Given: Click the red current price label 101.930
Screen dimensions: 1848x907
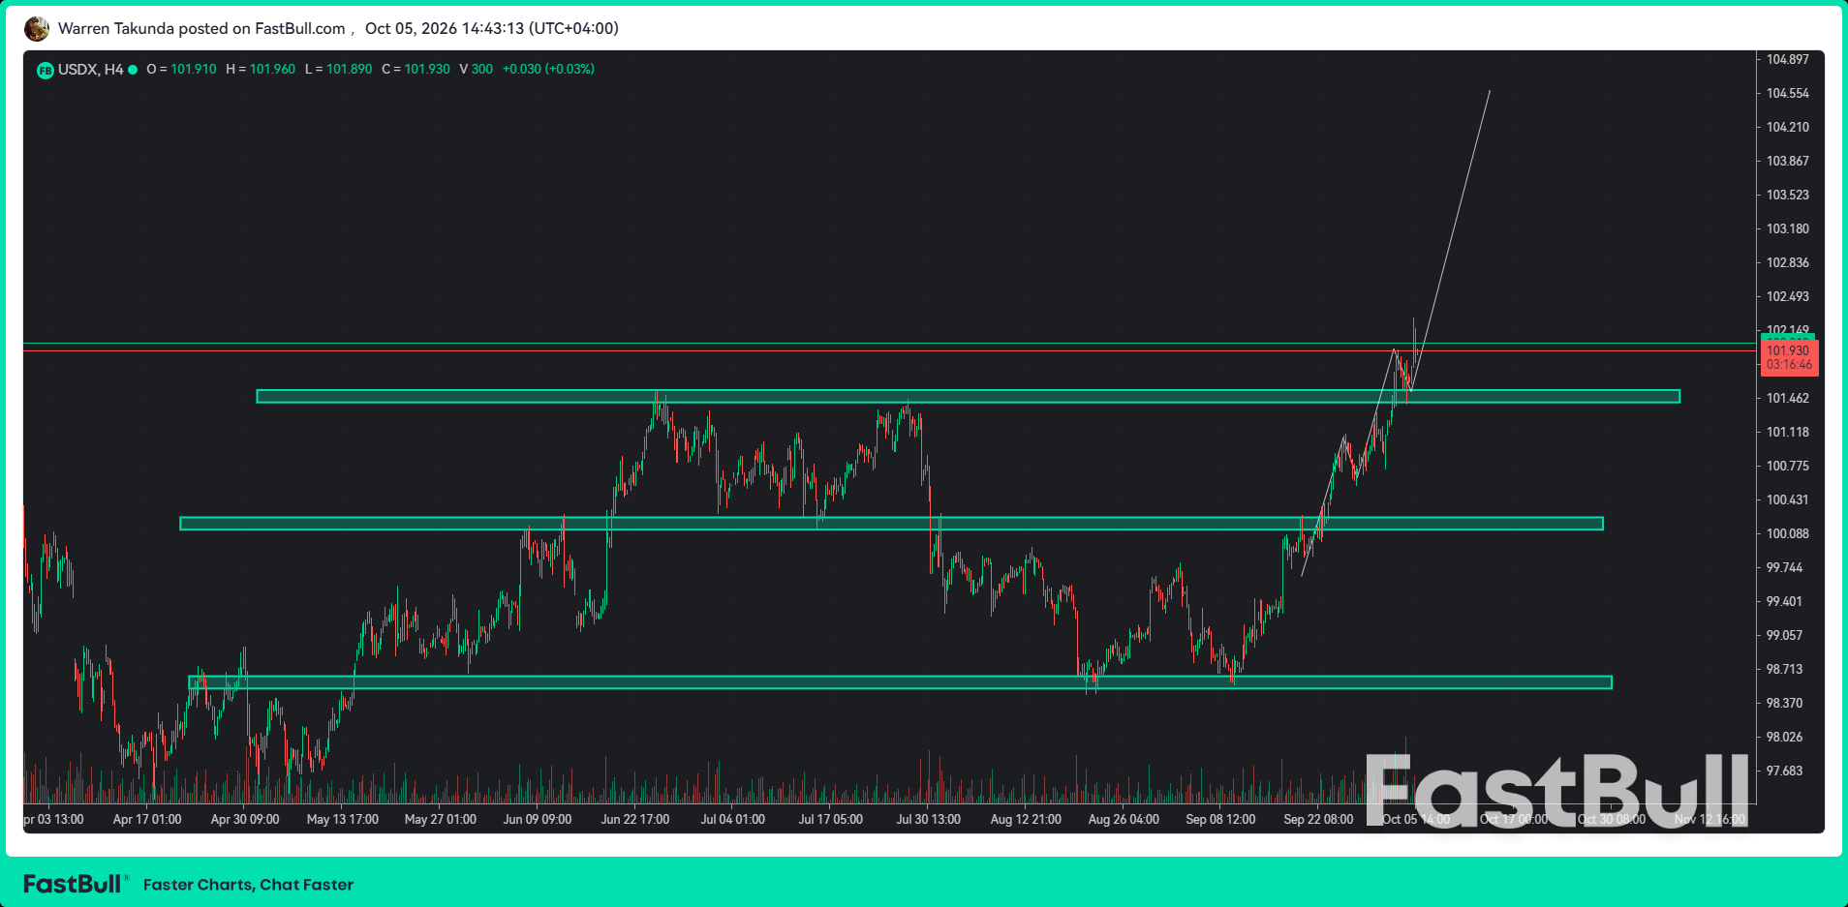Looking at the screenshot, I should click(x=1788, y=351).
